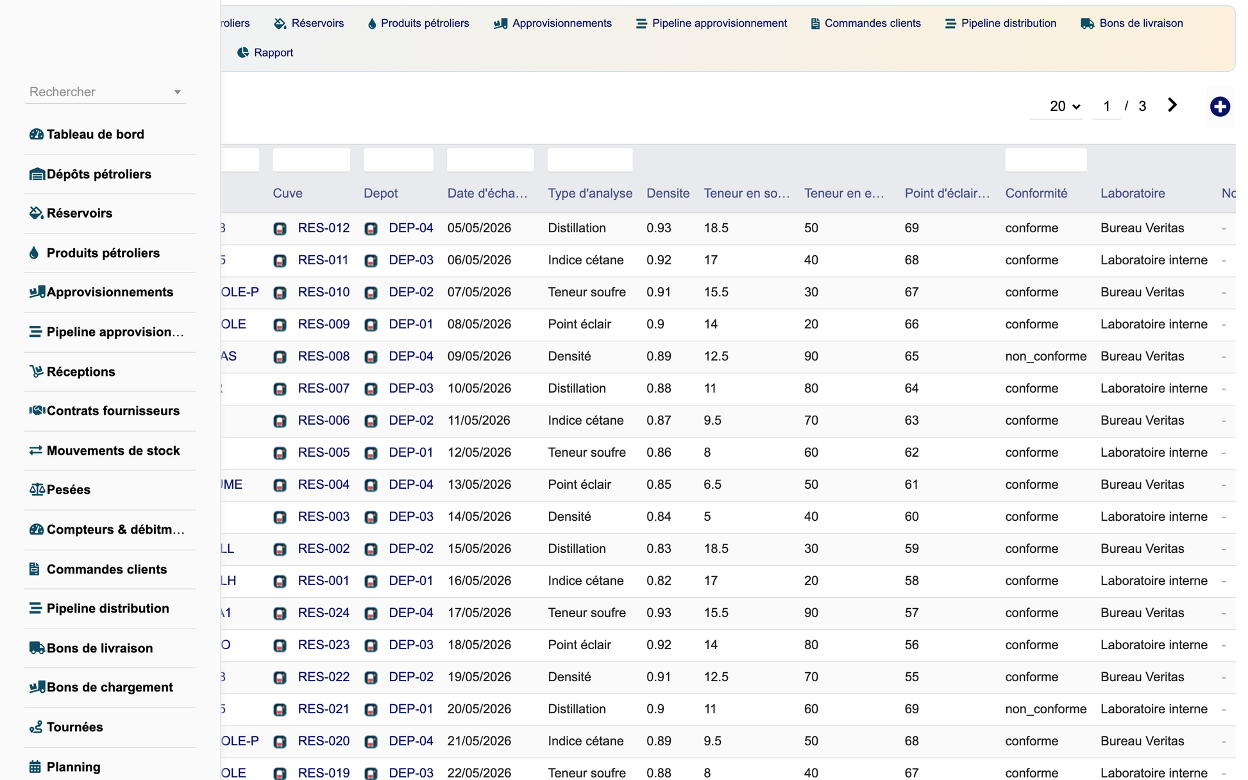Screen dimensions: 1248x780
Task: Open Pipeline approvisionnement sidebar icon
Action: [x=35, y=332]
